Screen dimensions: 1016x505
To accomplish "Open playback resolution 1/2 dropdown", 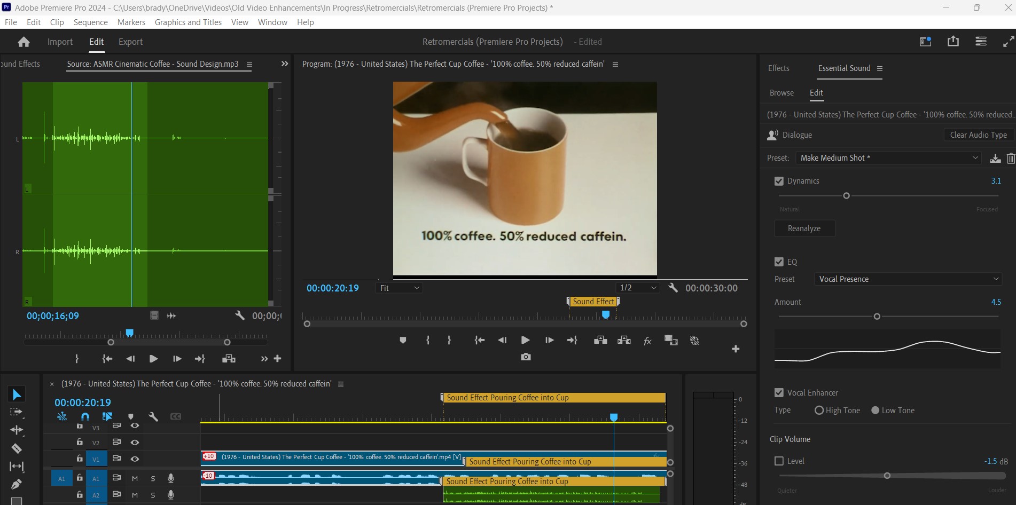I will point(638,288).
